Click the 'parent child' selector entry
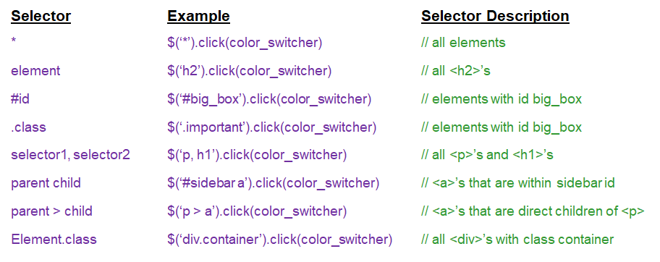The width and height of the screenshot is (660, 262). pyautogui.click(x=46, y=184)
